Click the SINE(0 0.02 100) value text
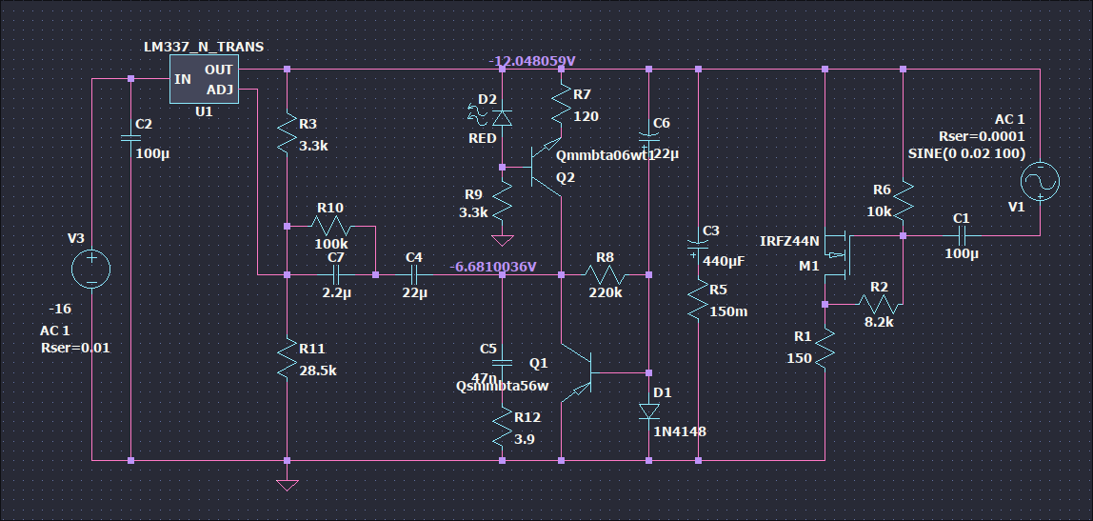1093x521 pixels. point(966,153)
